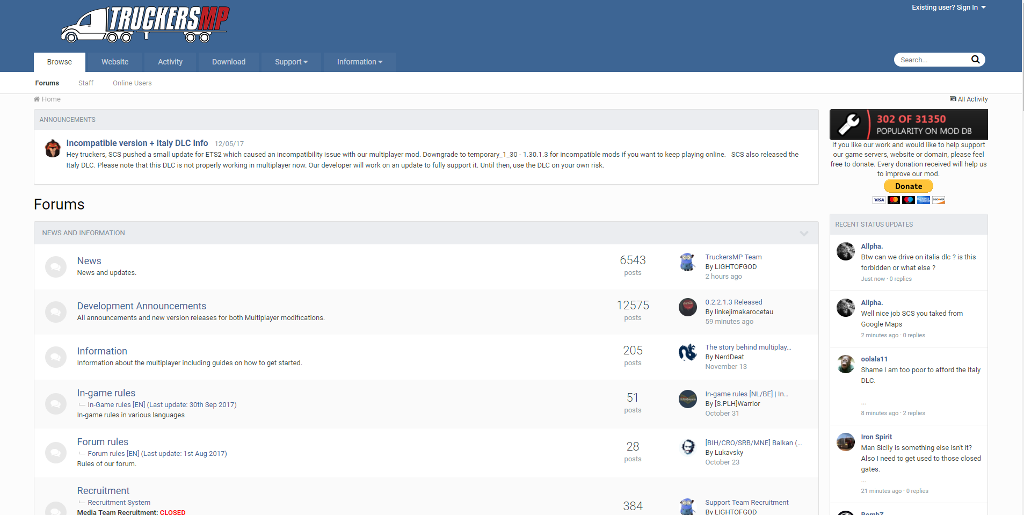
Task: Open the Support dropdown menu
Action: pos(291,62)
